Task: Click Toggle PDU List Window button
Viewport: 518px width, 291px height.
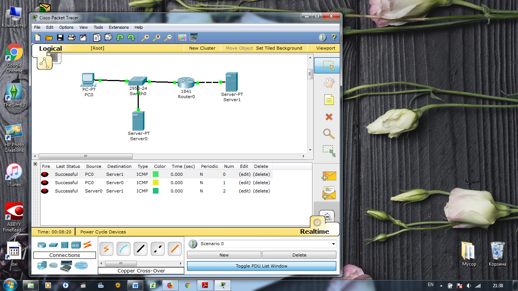Action: click(x=261, y=266)
